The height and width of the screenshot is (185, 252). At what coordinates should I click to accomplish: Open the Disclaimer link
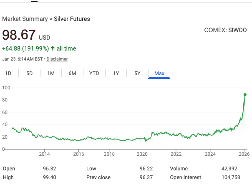[x=57, y=59]
